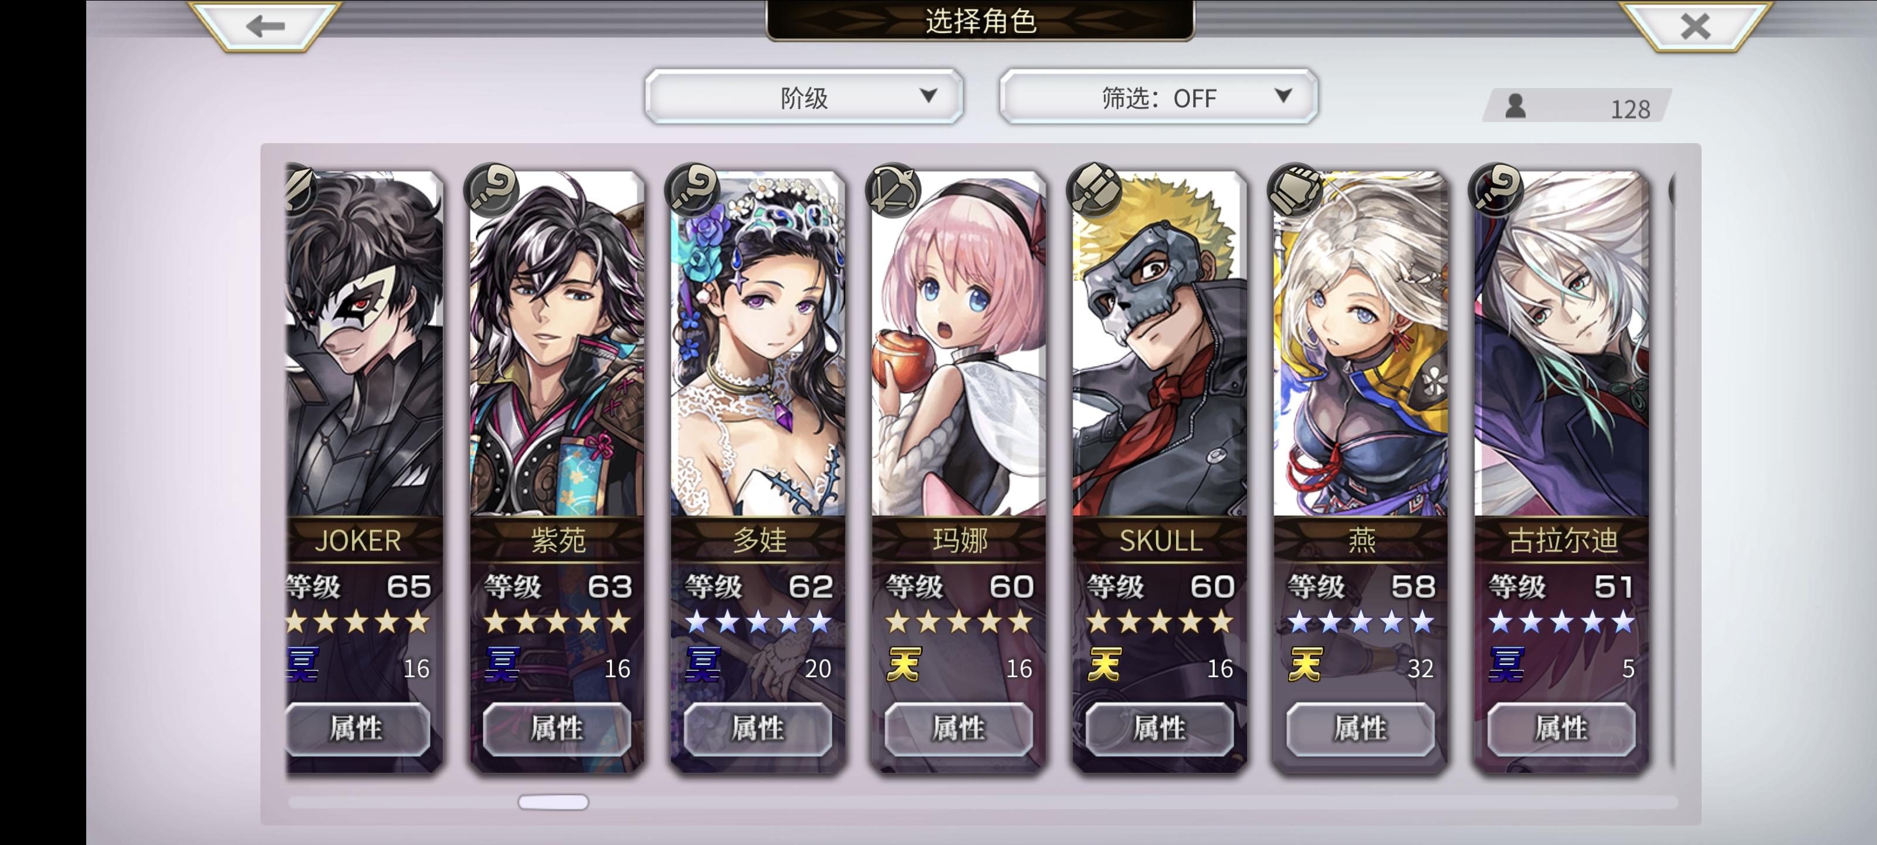Open 属性 for SKULL
The image size is (1877, 845).
pos(1159,728)
